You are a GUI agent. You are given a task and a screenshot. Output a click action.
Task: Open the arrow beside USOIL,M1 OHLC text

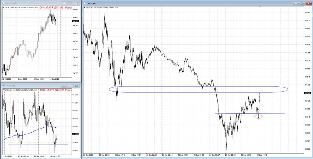pos(85,8)
